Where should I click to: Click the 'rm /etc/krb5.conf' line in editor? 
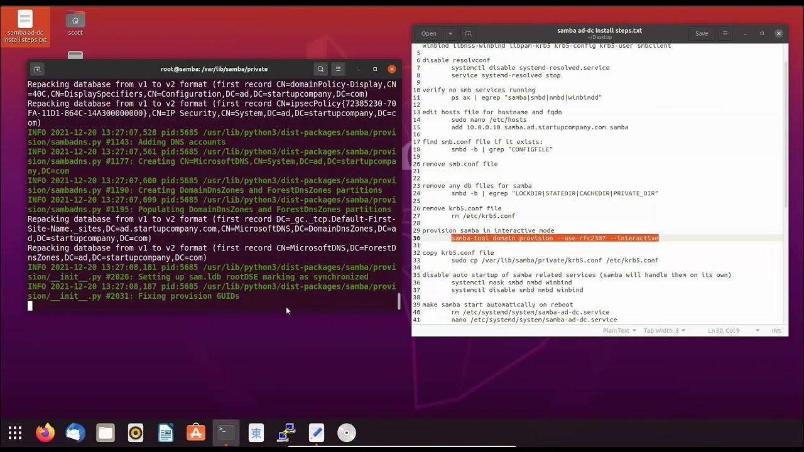[483, 216]
